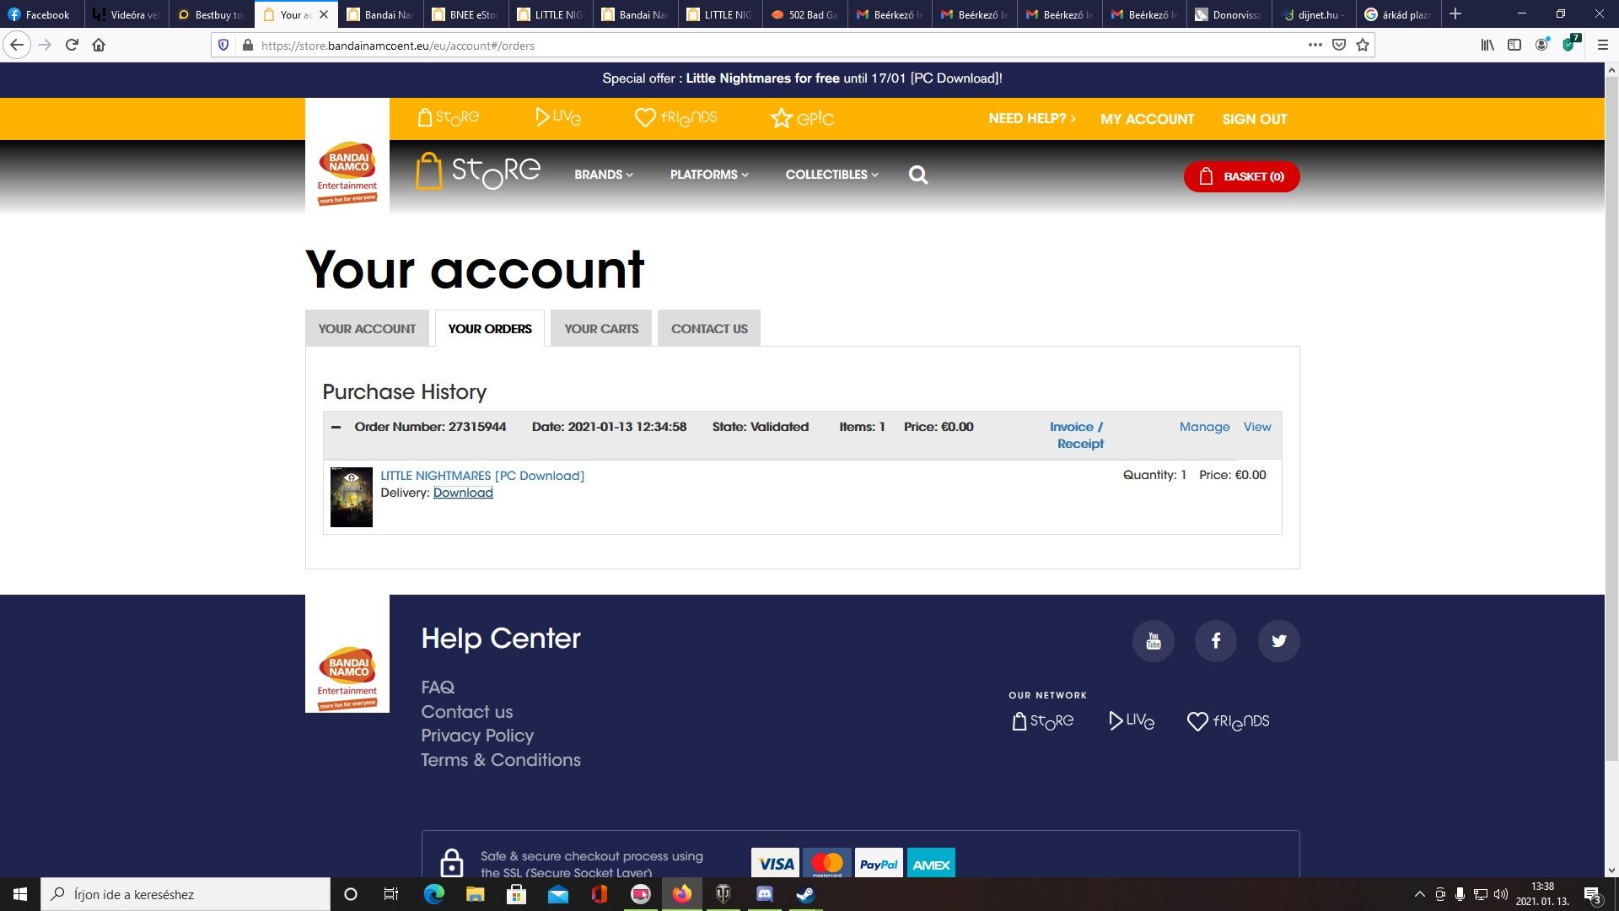The image size is (1619, 911).
Task: Click the Download delivery link
Action: pyautogui.click(x=463, y=493)
